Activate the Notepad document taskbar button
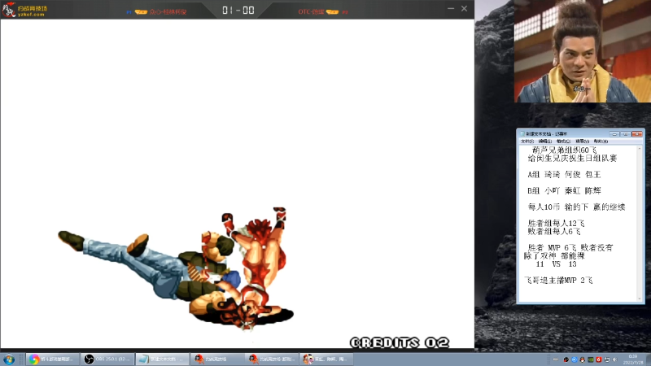651x366 pixels. click(x=161, y=359)
